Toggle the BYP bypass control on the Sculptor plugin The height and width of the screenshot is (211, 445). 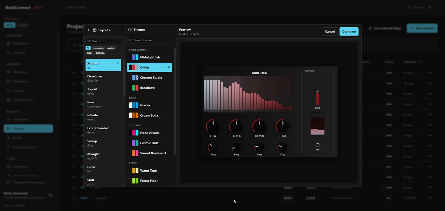(317, 145)
